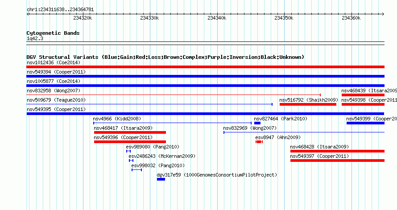Viewport: 397px width, 210px height.
Task: Click the 234350k ruler position label
Action: click(284, 18)
